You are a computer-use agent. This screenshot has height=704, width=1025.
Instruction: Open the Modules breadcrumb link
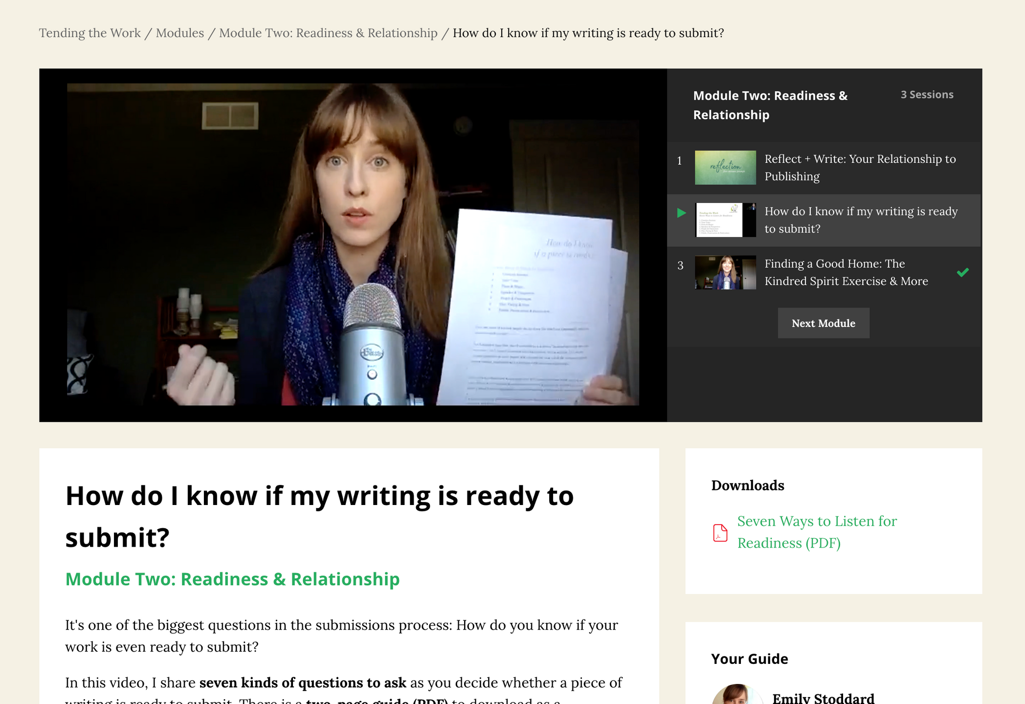[179, 33]
